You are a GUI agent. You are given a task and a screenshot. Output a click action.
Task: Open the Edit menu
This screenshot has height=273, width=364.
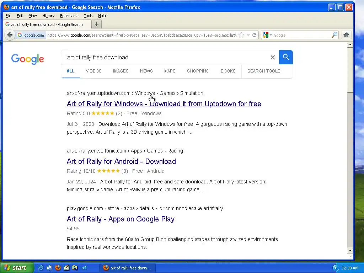(x=20, y=16)
